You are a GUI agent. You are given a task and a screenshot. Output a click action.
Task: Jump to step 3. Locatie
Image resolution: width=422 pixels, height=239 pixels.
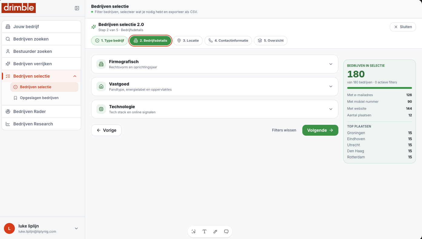click(188, 40)
